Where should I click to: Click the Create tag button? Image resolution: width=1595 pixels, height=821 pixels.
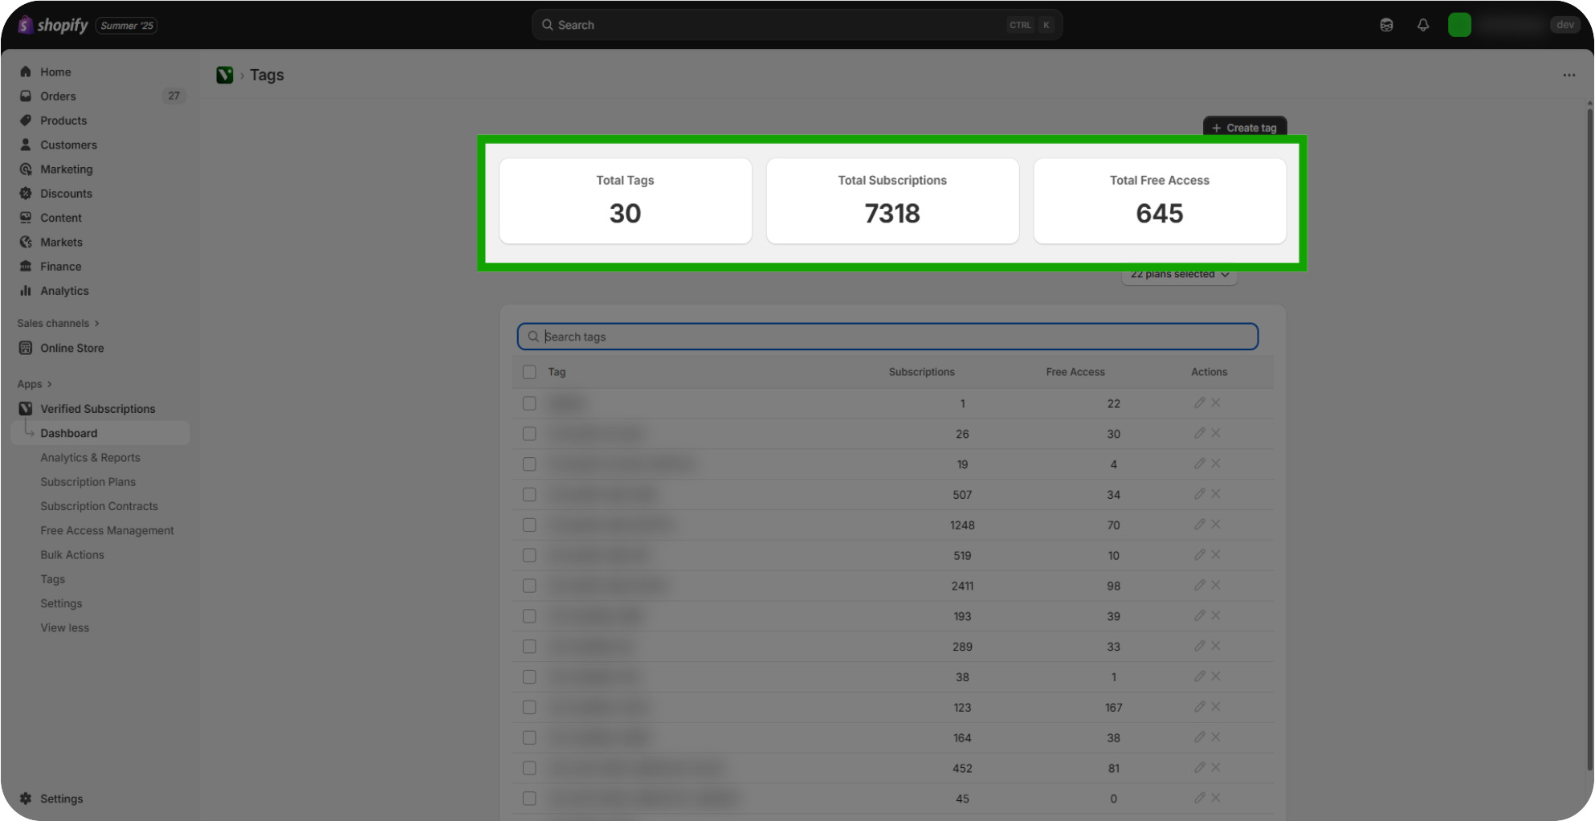click(1245, 127)
